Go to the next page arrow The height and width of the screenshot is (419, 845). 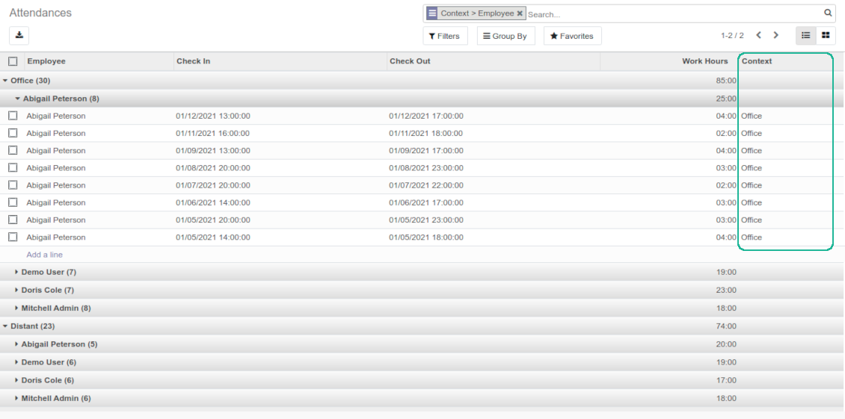pyautogui.click(x=776, y=35)
